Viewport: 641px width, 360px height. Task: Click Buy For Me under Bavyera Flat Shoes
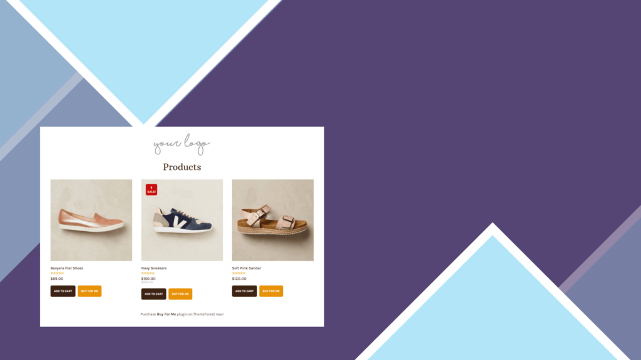[90, 291]
